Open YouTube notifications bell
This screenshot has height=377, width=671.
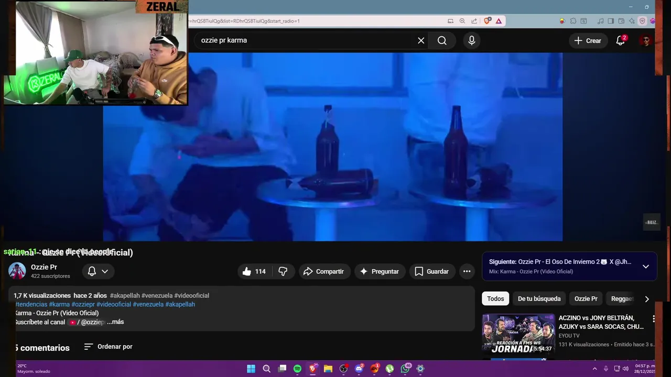pyautogui.click(x=620, y=40)
